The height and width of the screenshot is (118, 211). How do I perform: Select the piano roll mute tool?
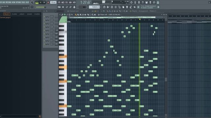tap(85, 15)
